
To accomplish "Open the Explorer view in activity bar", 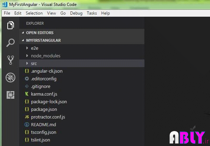I will point(10,25).
